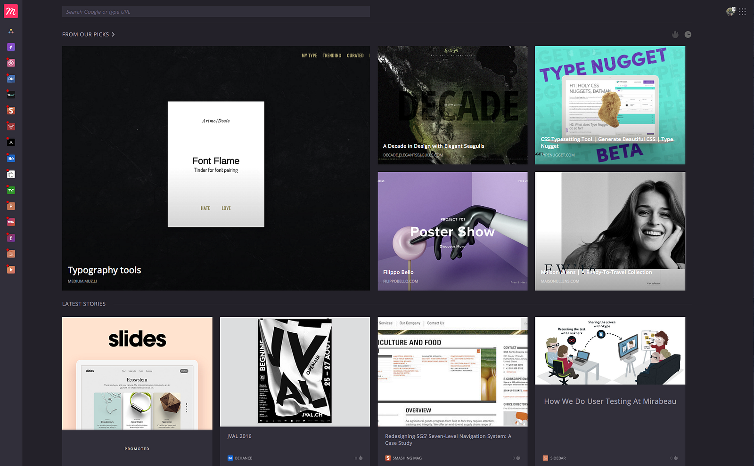754x466 pixels.
Task: Open the black A feed icon
Action: click(11, 142)
